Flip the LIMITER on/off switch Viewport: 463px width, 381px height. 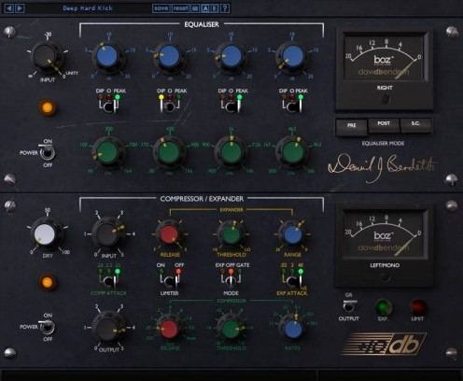[170, 281]
